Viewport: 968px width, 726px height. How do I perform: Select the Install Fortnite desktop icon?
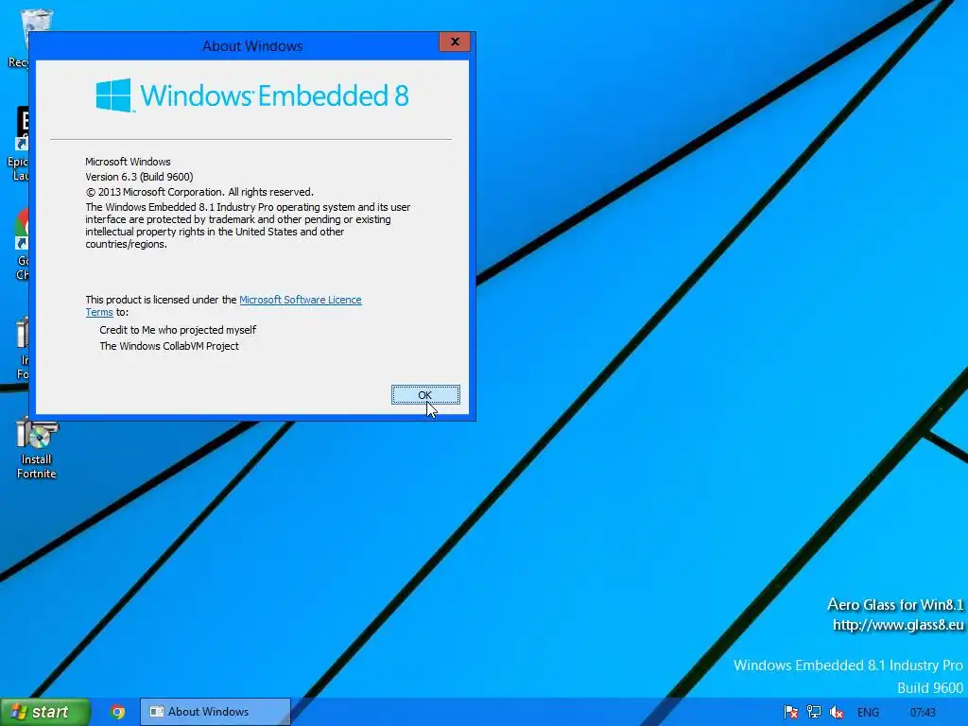tap(37, 448)
